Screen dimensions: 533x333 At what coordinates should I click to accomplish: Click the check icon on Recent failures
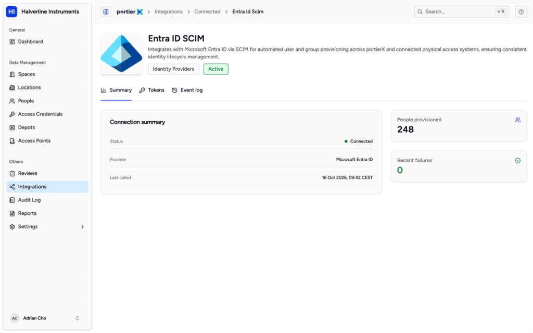coord(517,160)
